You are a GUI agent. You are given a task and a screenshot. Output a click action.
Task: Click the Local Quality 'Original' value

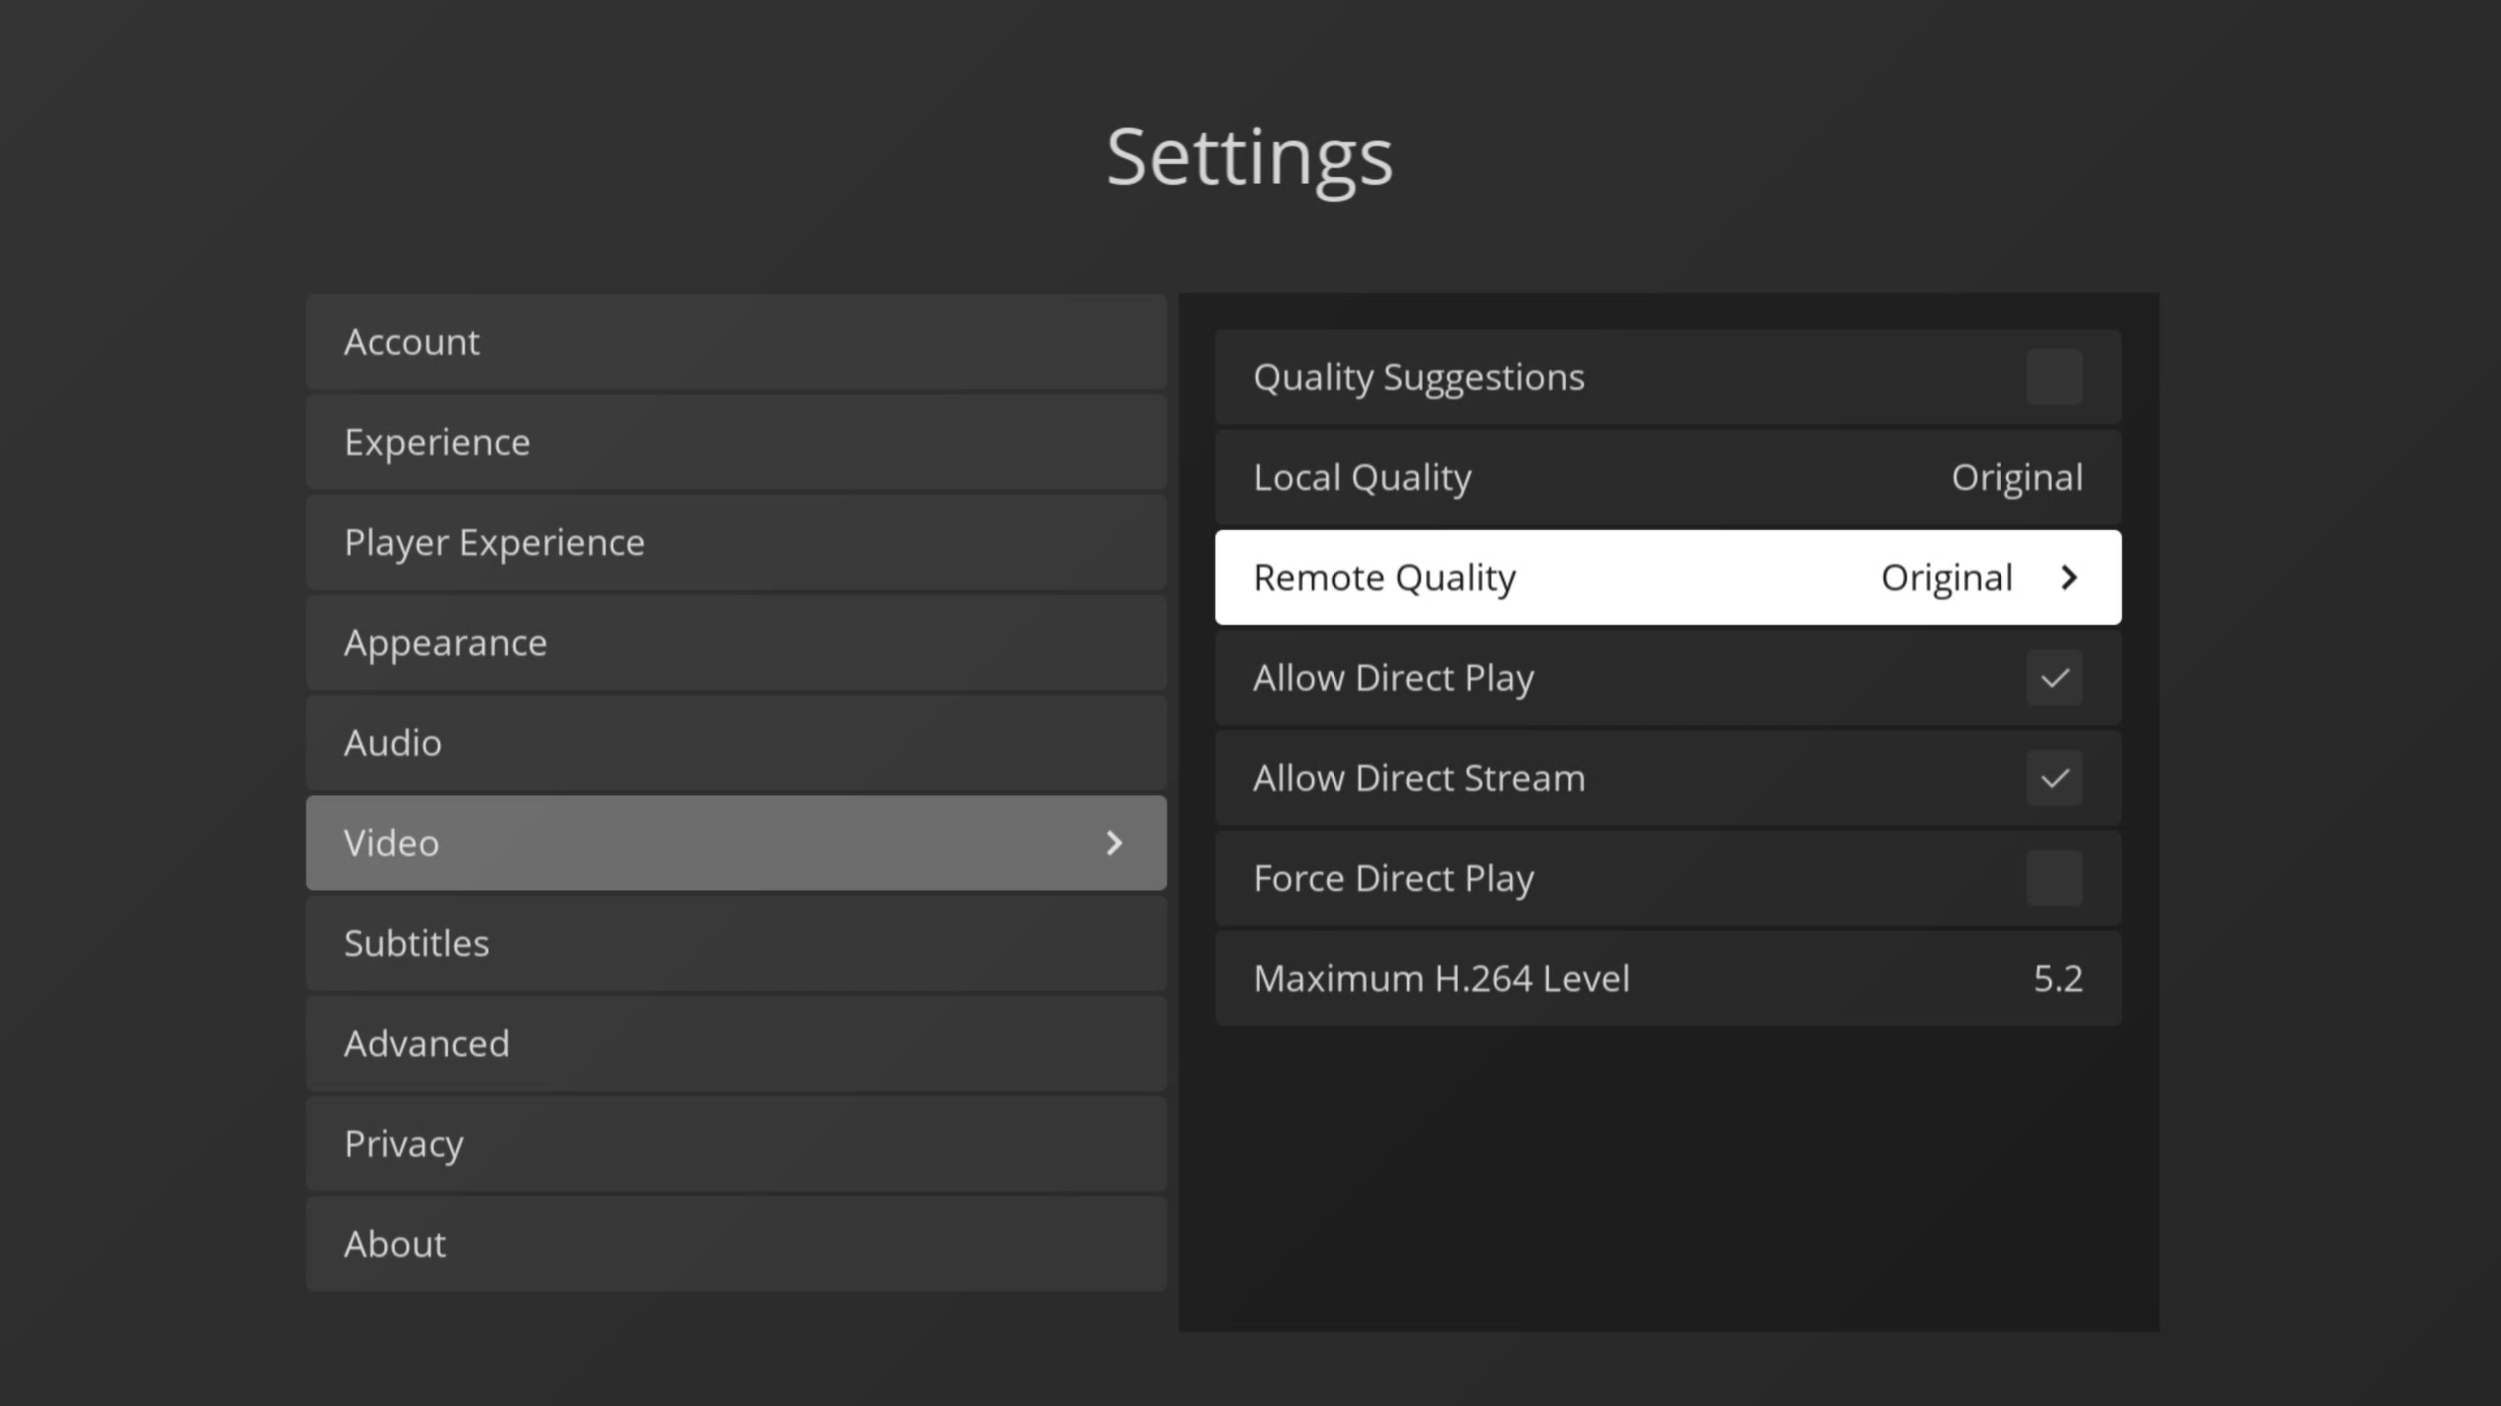tap(2016, 477)
